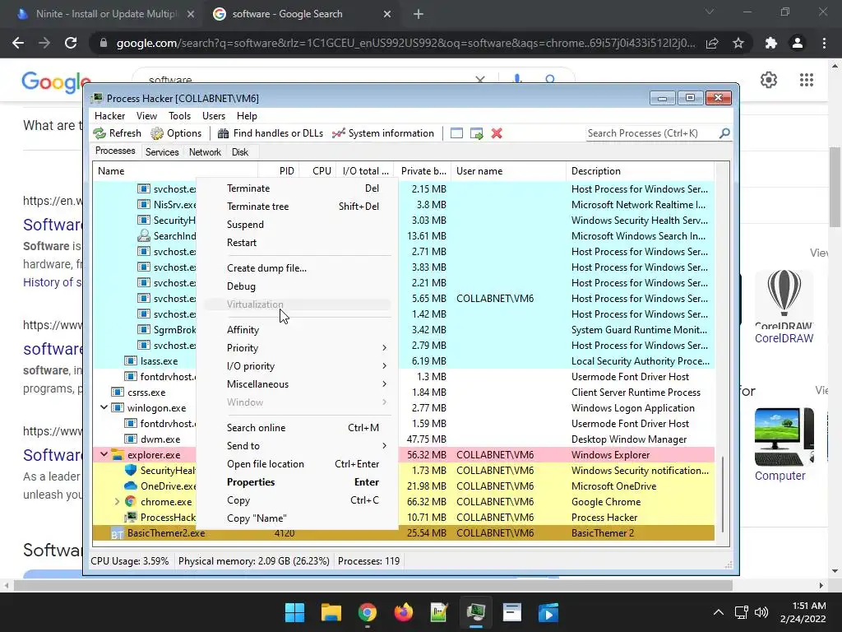Open the Hacker menu
The width and height of the screenshot is (842, 632).
tap(109, 116)
